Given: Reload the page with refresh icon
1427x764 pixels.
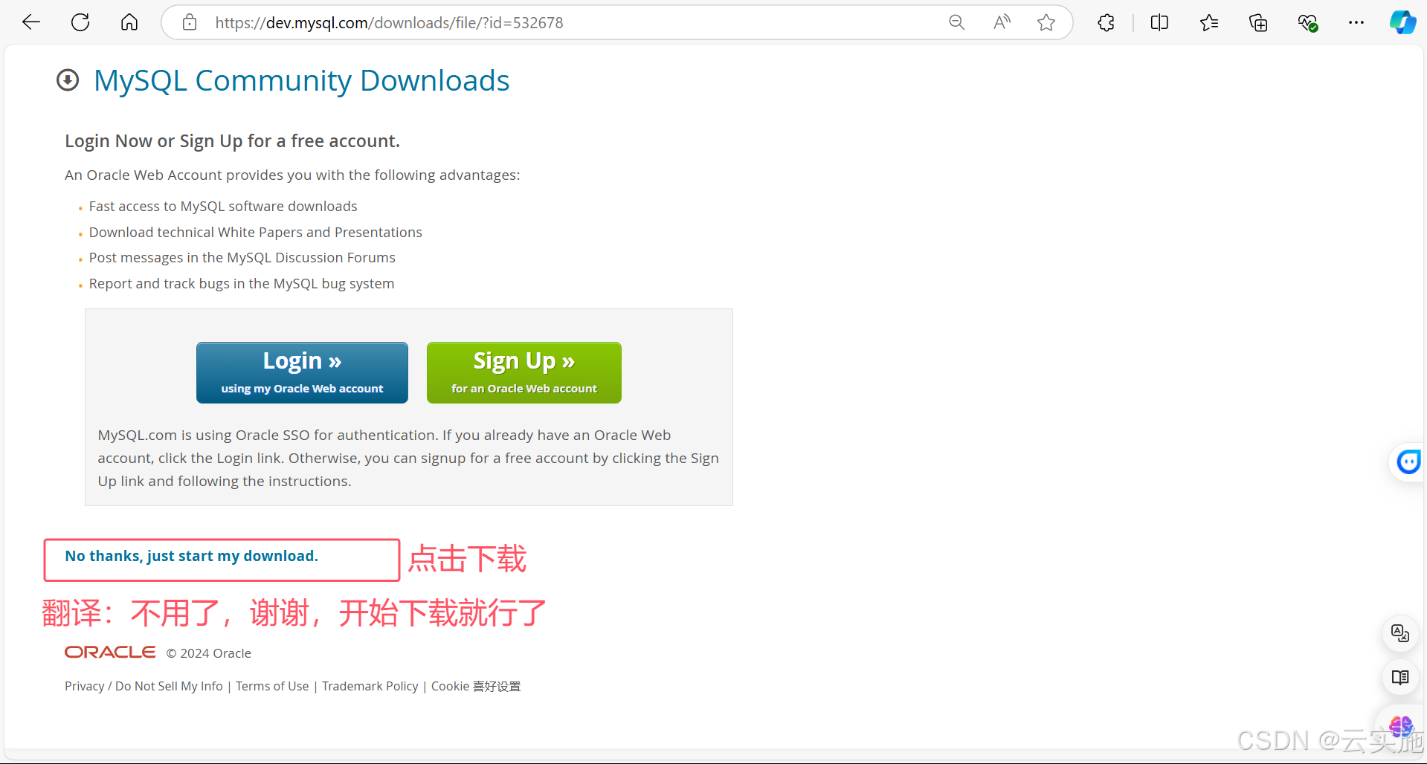Looking at the screenshot, I should 80,22.
